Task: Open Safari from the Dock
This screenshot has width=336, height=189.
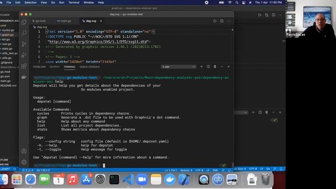Action: pyautogui.click(x=30, y=179)
